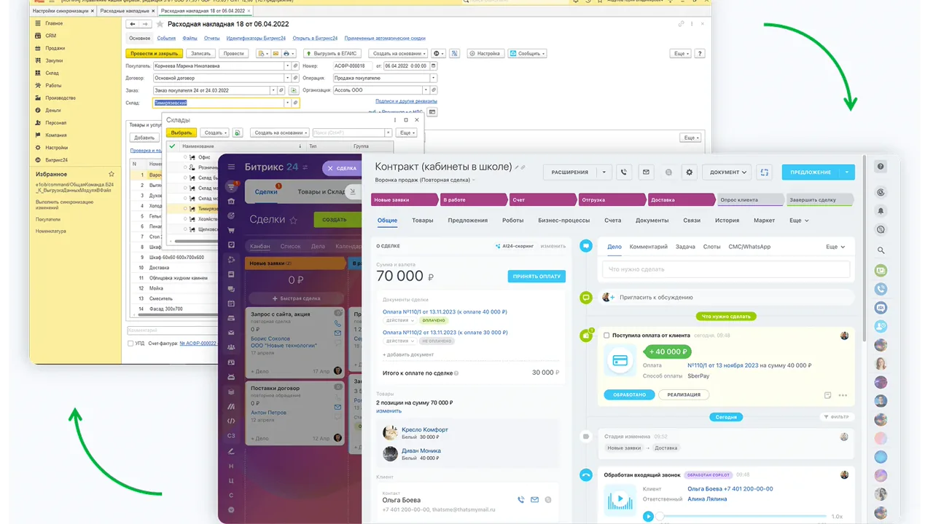Switch to the Товары tab in deal
Screen dimensions: 933x524
pos(423,221)
